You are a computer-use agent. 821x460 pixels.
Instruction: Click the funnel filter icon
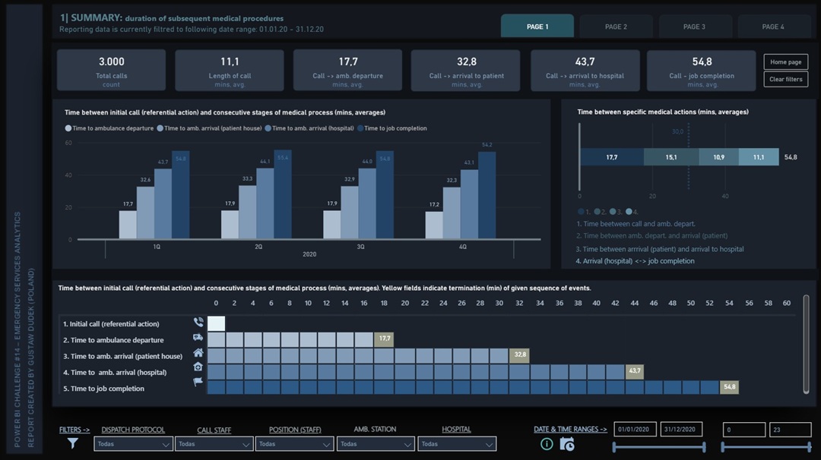[73, 443]
